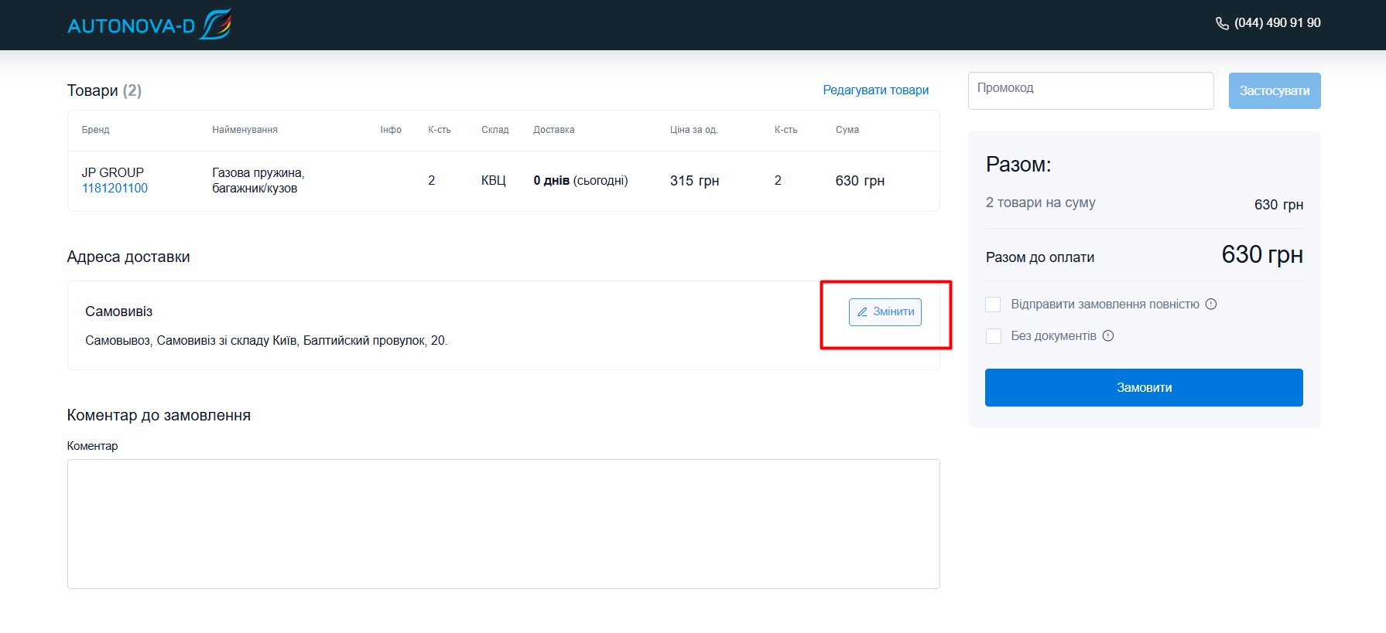Click the AUTONOVA-D logo

click(149, 25)
